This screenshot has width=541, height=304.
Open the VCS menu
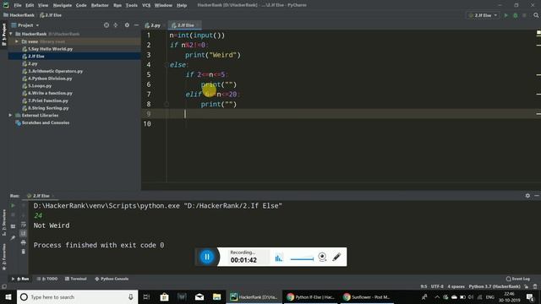pos(146,5)
